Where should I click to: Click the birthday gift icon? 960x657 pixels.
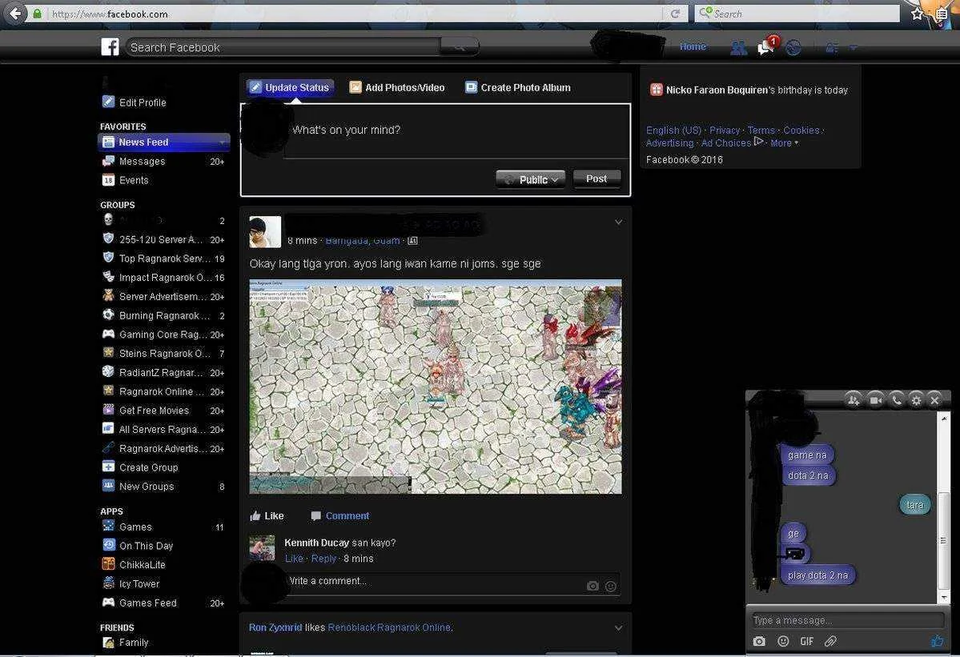pyautogui.click(x=657, y=90)
